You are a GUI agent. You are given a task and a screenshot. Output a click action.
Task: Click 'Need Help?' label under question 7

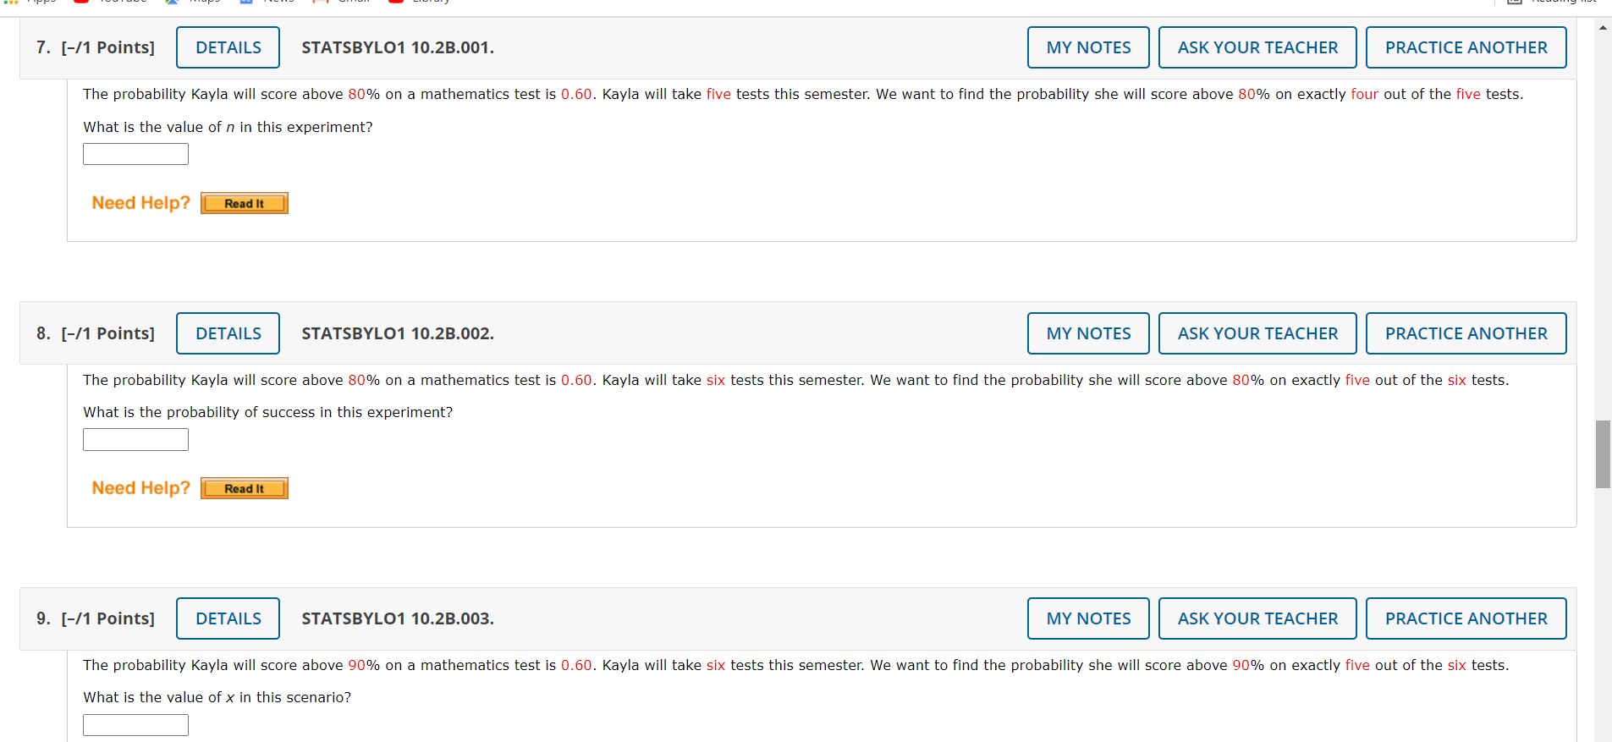141,203
